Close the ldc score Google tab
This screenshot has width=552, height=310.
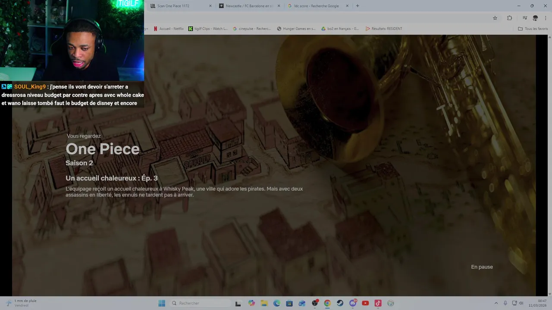[x=348, y=6]
